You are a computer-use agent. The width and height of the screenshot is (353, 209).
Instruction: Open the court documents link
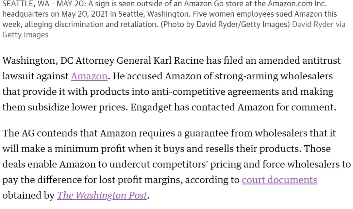coord(279,180)
